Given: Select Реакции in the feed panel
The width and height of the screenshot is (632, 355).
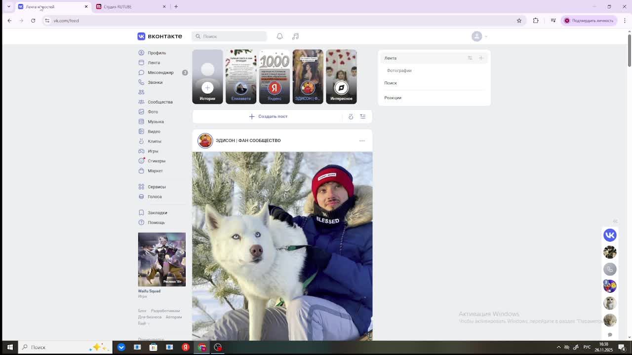Looking at the screenshot, I should coord(393,98).
